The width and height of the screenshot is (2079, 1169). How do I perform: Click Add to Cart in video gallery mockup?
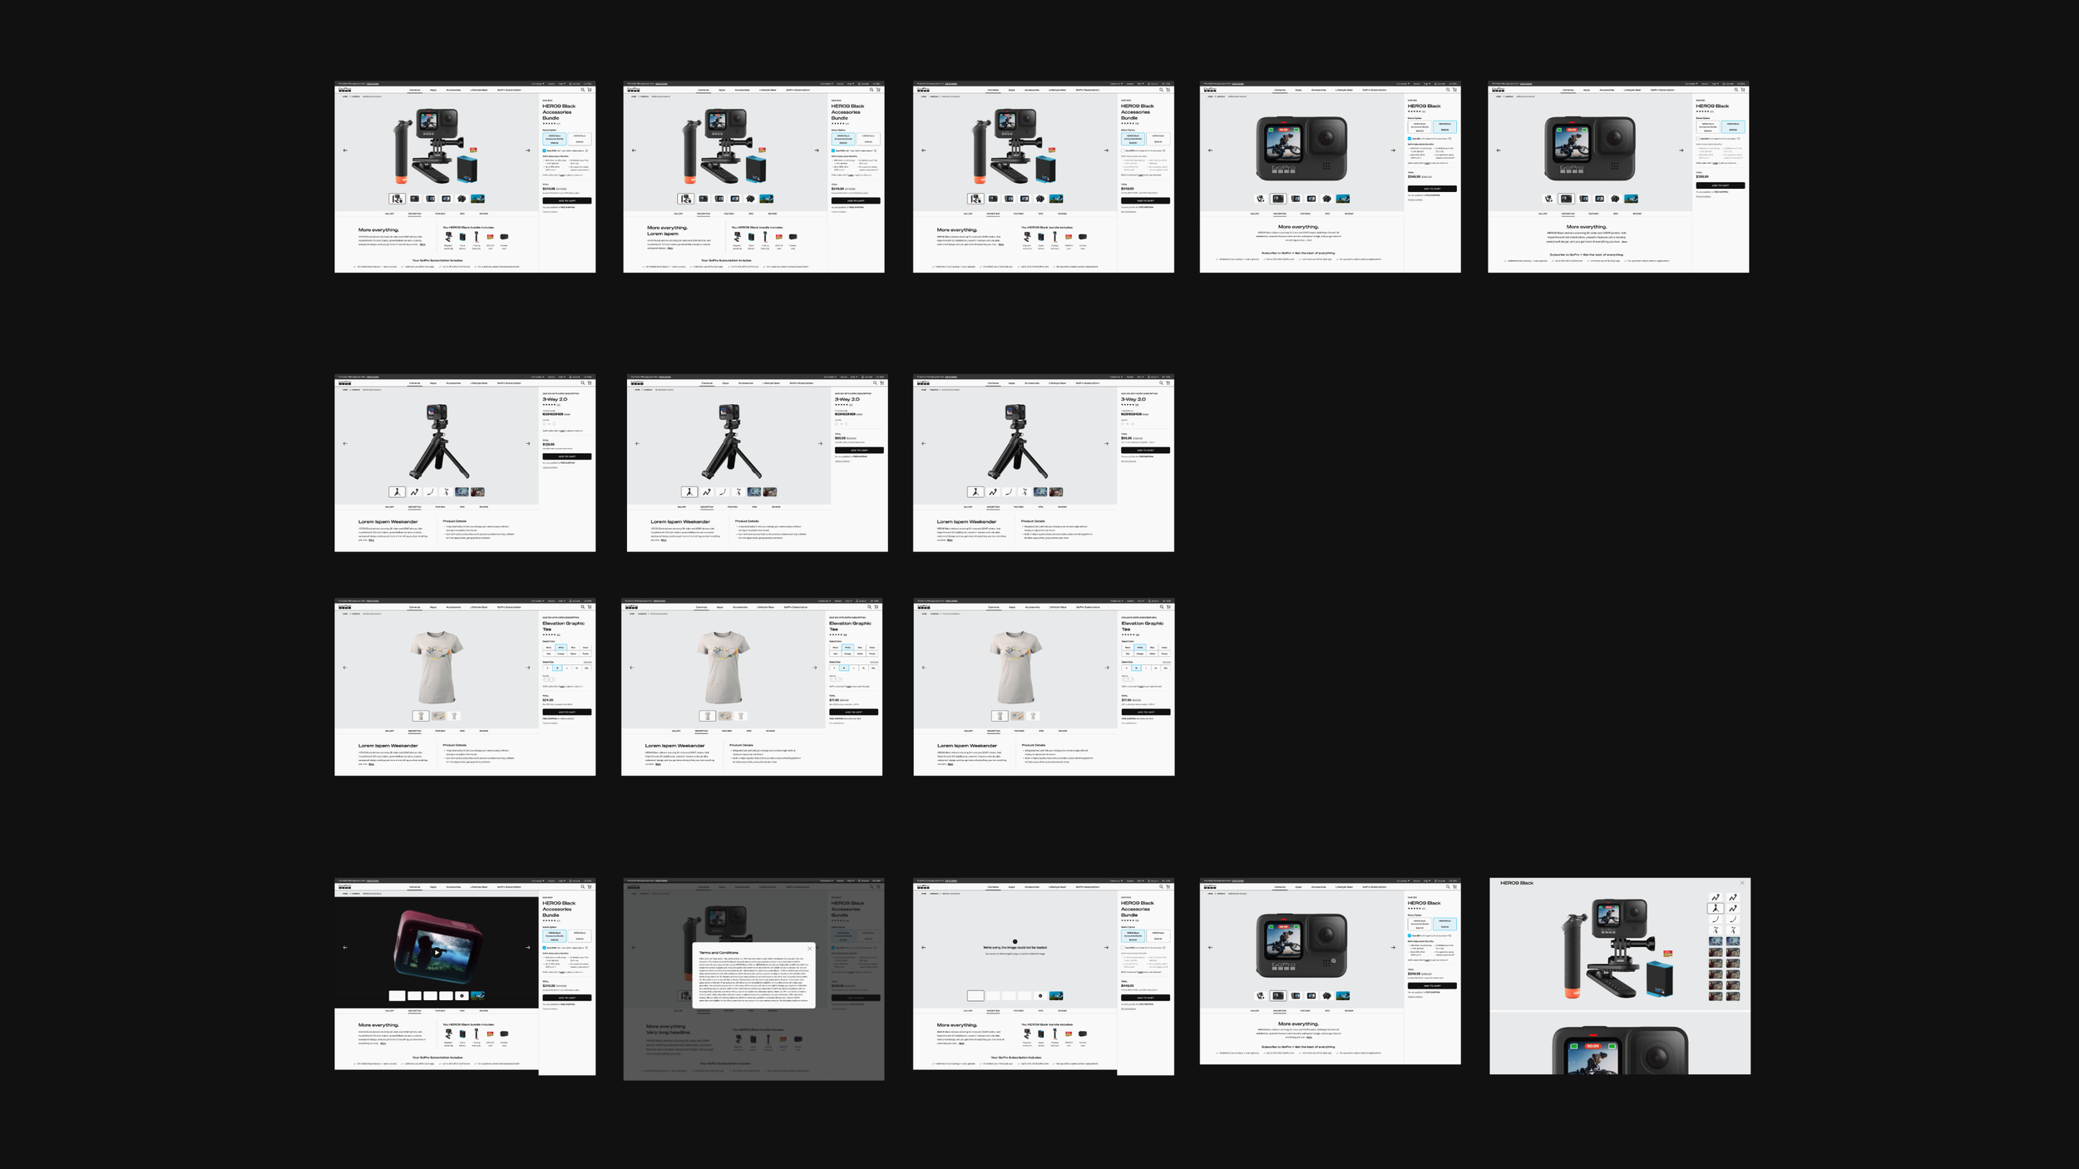(566, 998)
